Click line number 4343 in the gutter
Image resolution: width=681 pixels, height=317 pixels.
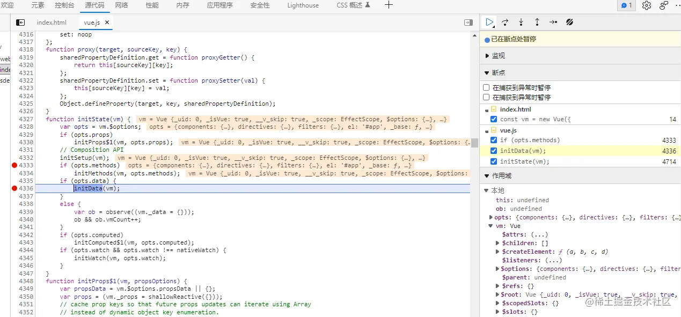point(26,242)
